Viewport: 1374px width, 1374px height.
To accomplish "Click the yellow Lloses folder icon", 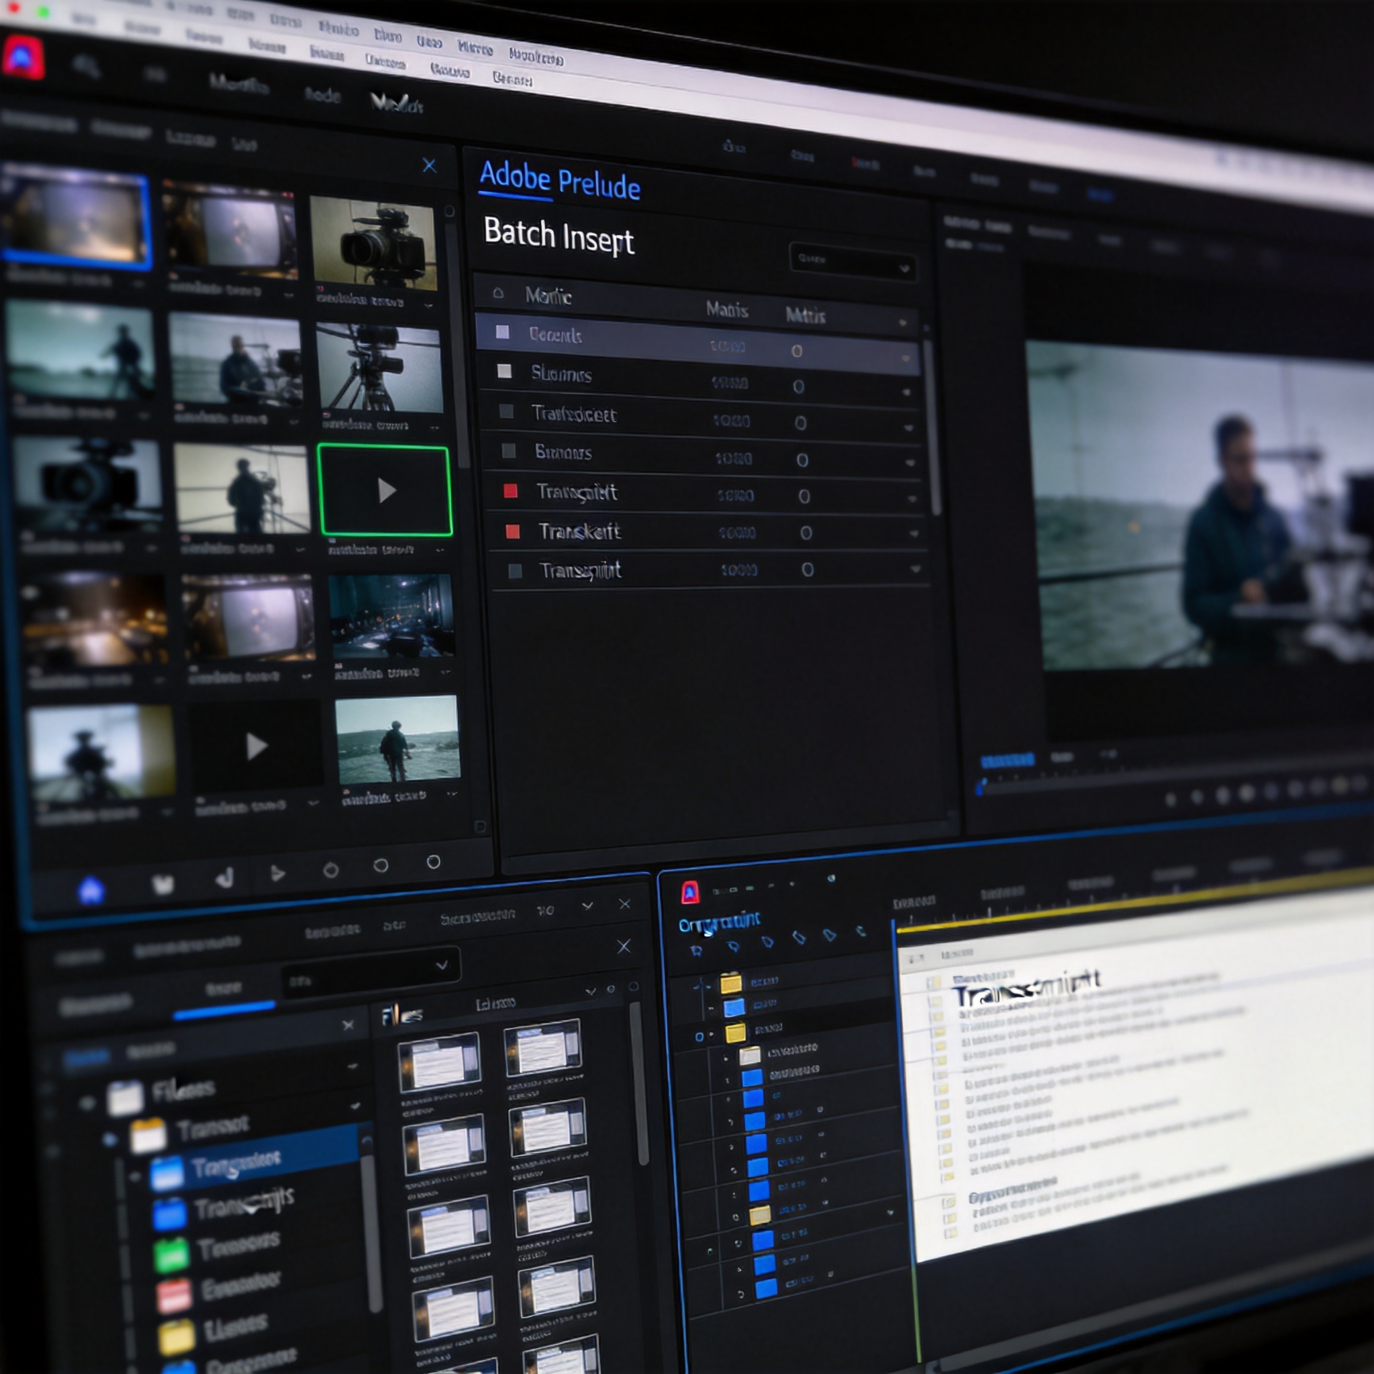I will click(x=176, y=1337).
